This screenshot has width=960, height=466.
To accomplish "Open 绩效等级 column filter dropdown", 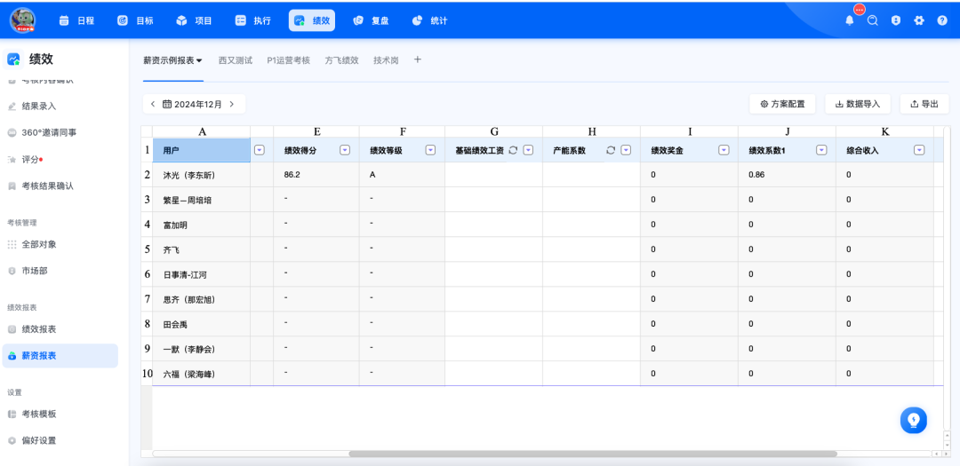I will pyautogui.click(x=430, y=150).
